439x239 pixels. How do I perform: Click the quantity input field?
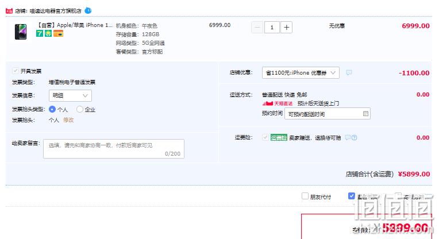point(272,28)
